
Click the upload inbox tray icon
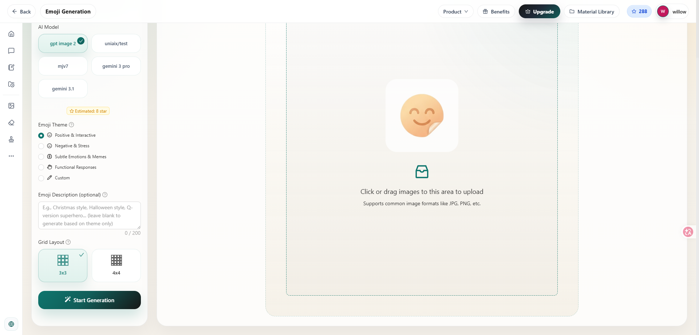coord(422,172)
